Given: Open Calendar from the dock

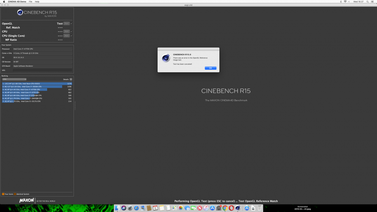Looking at the screenshot, I should coord(155,208).
